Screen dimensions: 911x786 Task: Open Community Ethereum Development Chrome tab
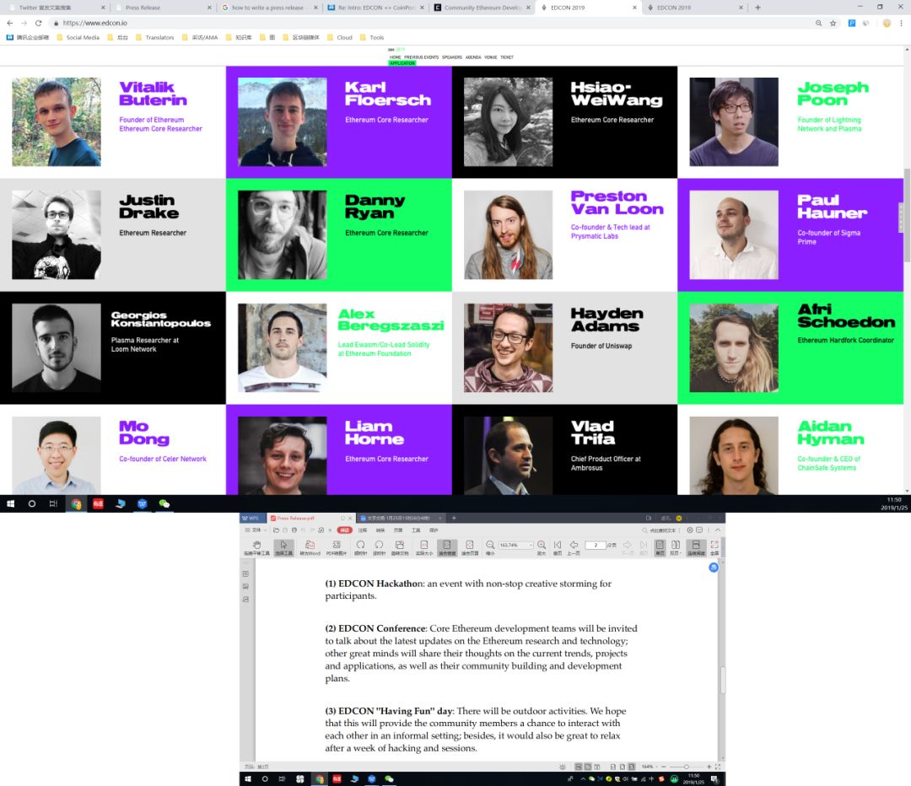coord(482,8)
